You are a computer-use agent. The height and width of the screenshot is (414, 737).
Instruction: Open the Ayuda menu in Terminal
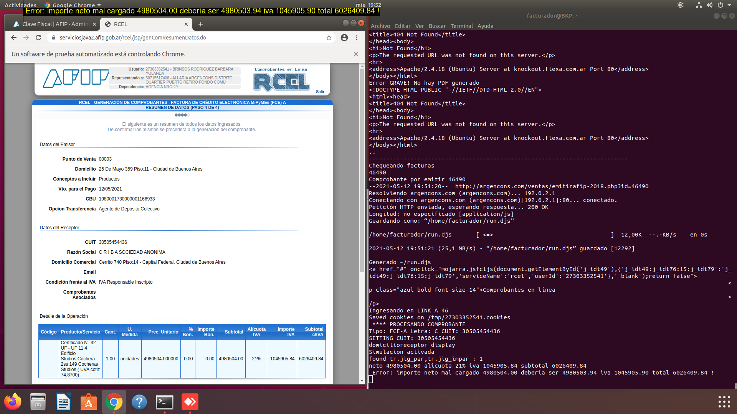click(x=485, y=26)
